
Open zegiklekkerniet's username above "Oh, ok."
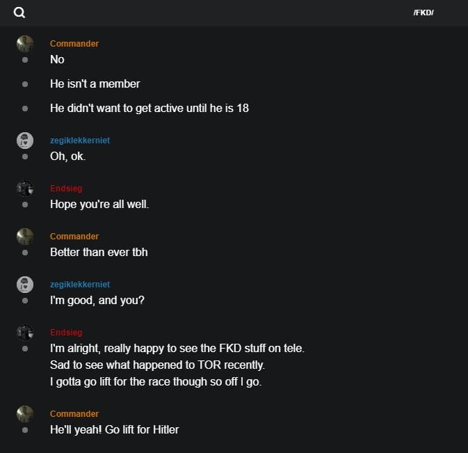coord(80,141)
